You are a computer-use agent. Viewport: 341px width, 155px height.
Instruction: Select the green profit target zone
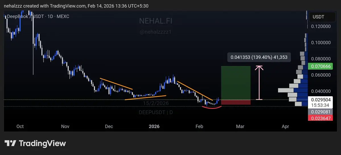236,83
